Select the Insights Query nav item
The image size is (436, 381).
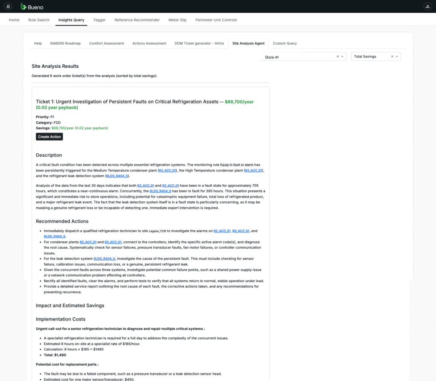click(71, 20)
